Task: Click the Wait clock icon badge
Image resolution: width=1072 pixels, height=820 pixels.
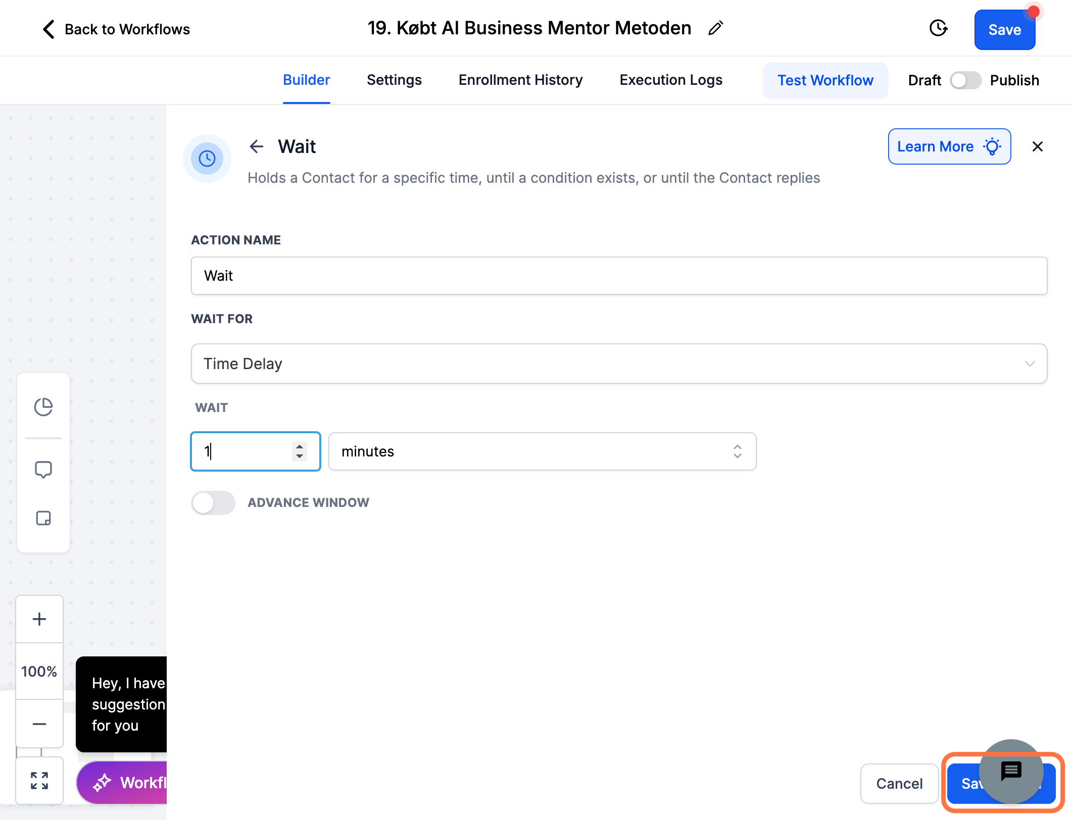Action: [x=207, y=159]
